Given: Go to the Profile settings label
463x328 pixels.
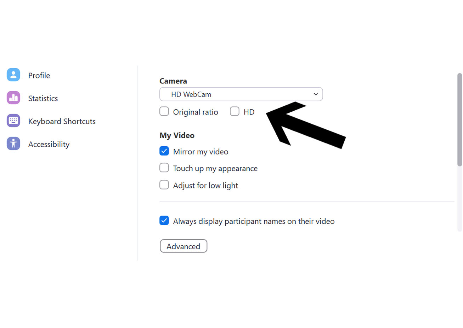Looking at the screenshot, I should pyautogui.click(x=39, y=76).
